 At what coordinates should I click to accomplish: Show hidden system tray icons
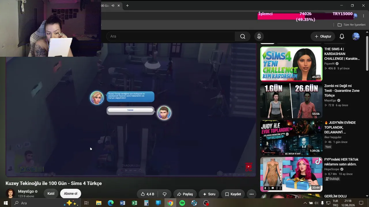[305, 203]
